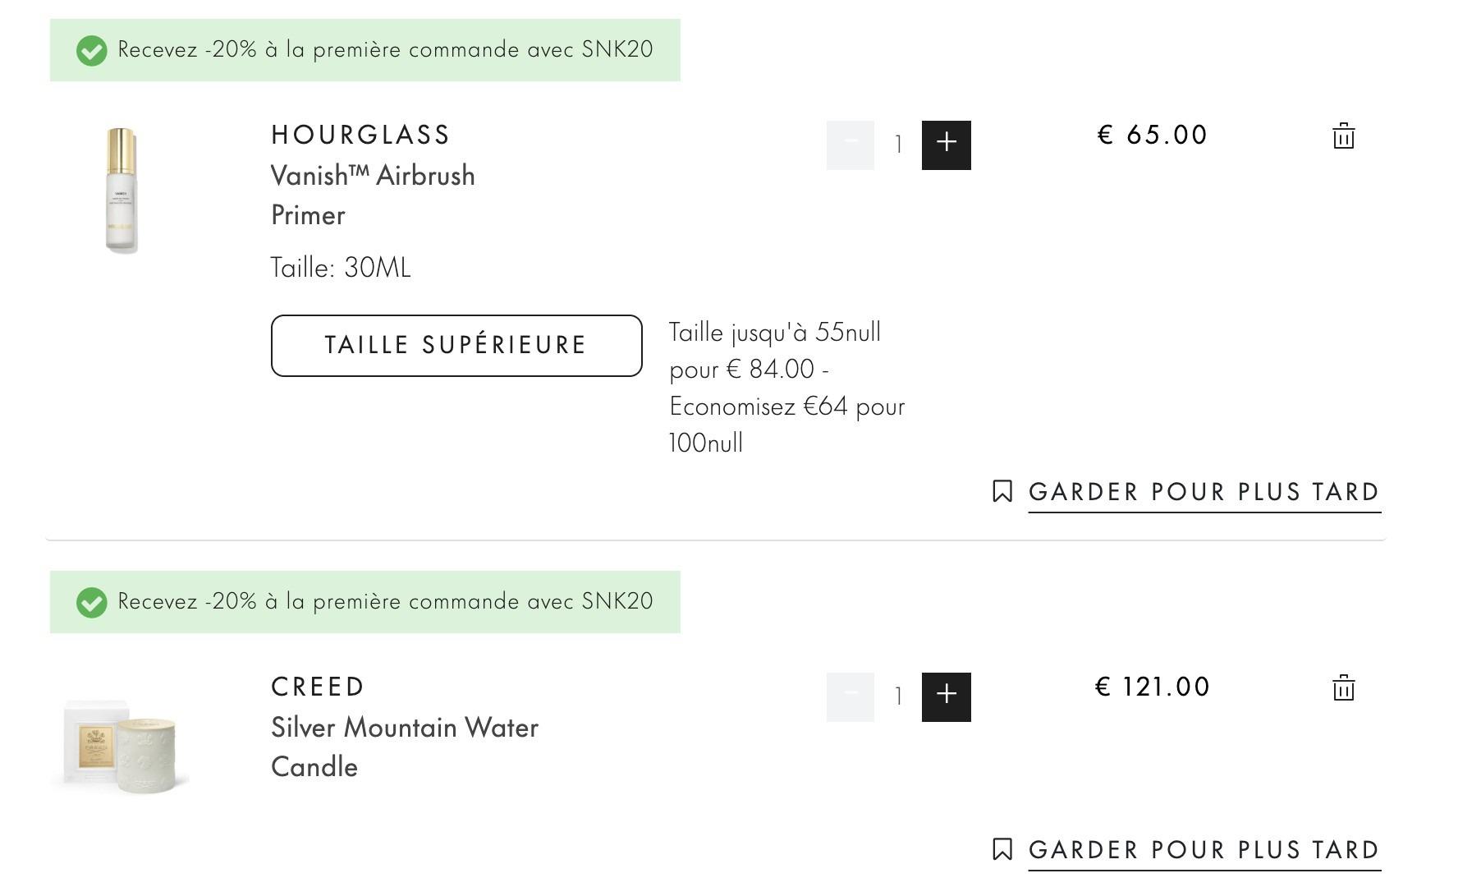Save Hourglass primer via Garder pour plus tard
The width and height of the screenshot is (1481, 887).
coord(1204,492)
